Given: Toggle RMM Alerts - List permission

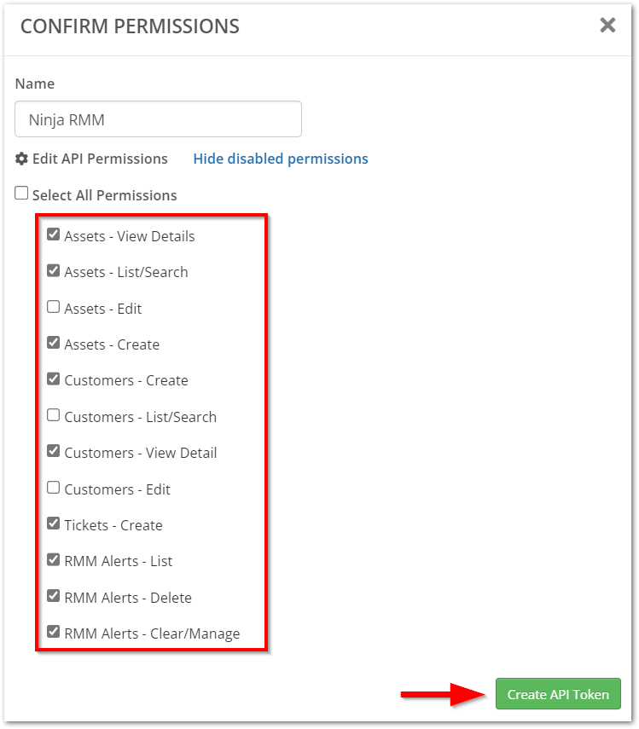Looking at the screenshot, I should tap(54, 560).
